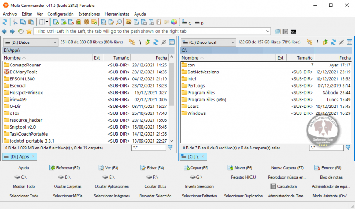Select the Program Files (x86) folder

[206, 100]
